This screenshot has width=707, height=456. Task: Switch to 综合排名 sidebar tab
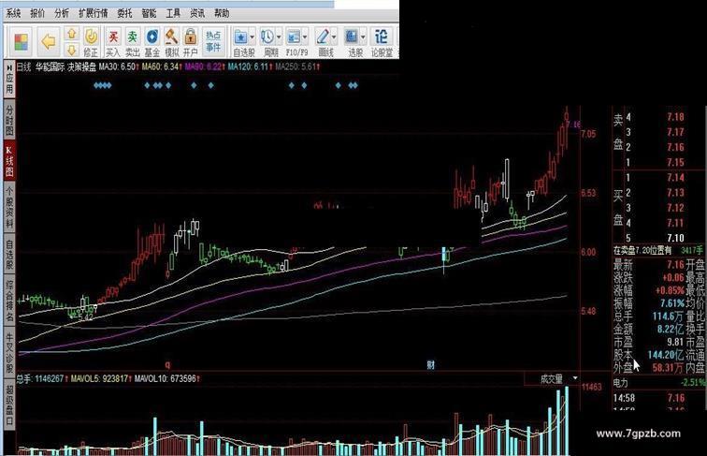click(9, 301)
